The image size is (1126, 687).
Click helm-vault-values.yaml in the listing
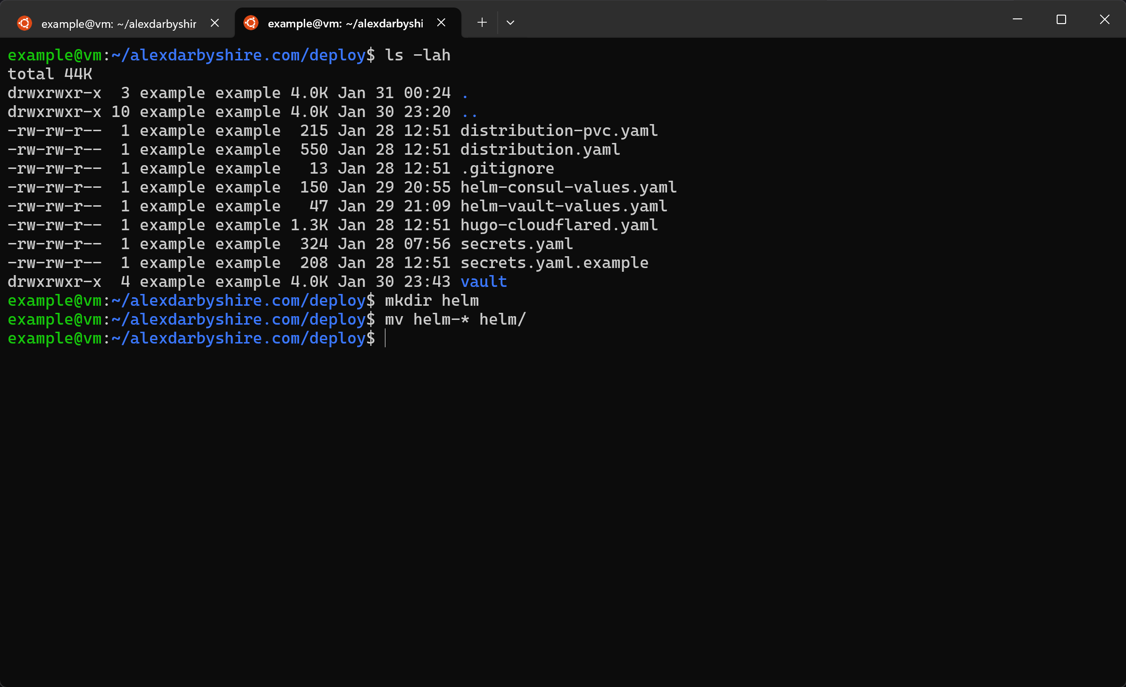coord(564,206)
